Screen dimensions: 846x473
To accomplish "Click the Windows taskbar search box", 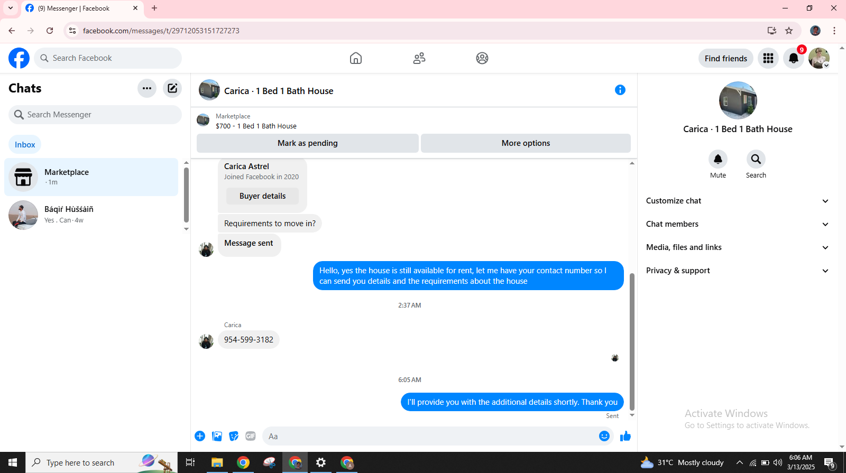I will (102, 462).
